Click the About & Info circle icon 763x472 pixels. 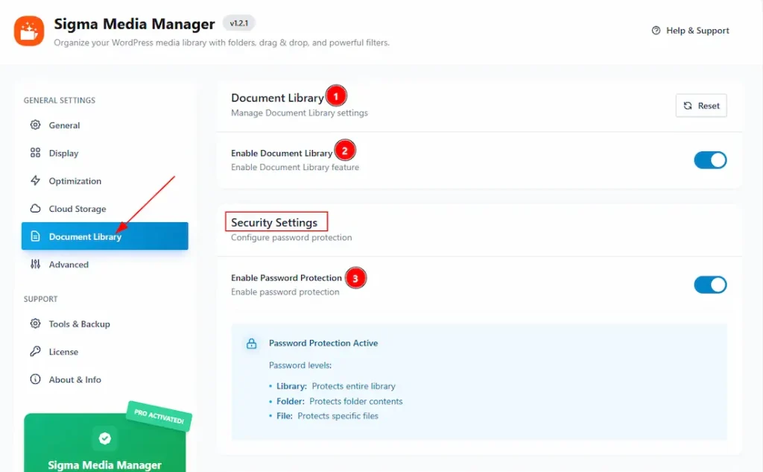[x=35, y=380]
